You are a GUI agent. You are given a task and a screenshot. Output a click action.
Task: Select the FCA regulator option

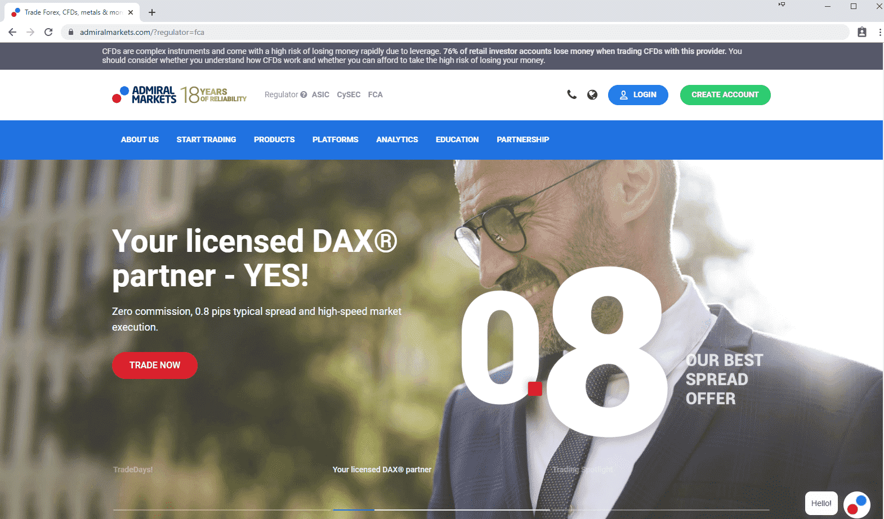(x=375, y=94)
